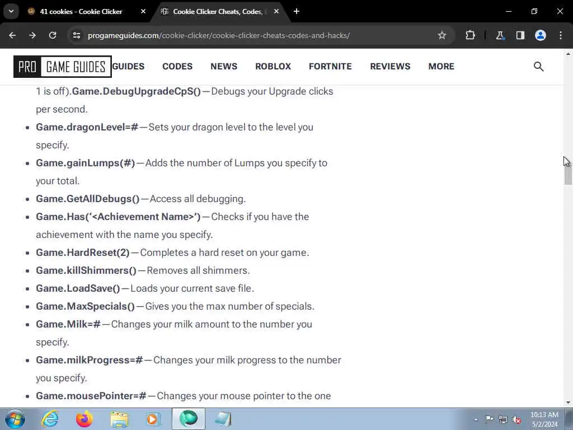Open the profile avatar menu

[x=541, y=35]
